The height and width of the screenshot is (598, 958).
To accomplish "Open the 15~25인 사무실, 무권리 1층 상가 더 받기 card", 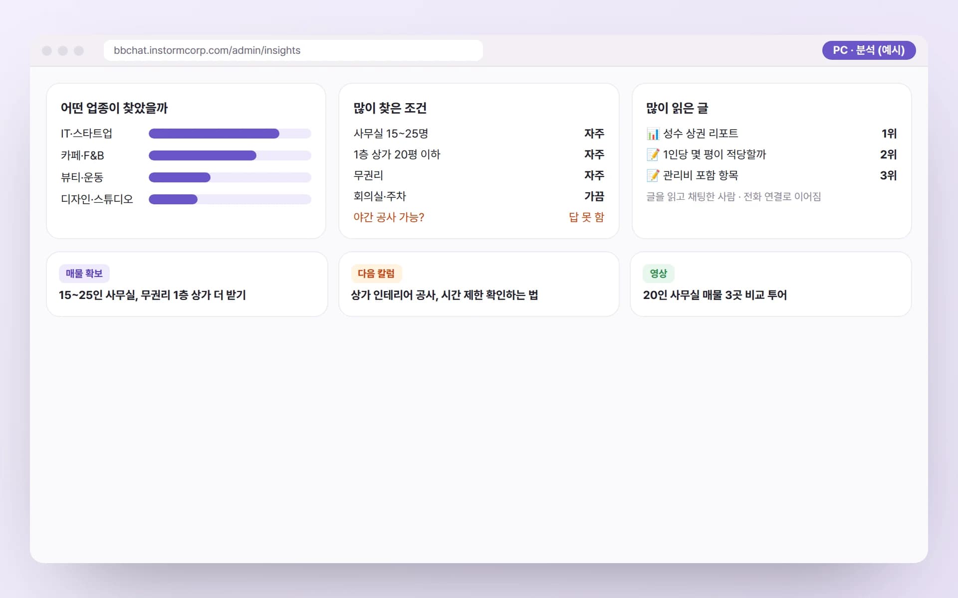I will (x=187, y=284).
